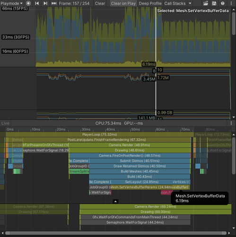Select the Build Meshes (40.45ms) sample
Viewport: 236px width, 237px height.
pos(140,171)
